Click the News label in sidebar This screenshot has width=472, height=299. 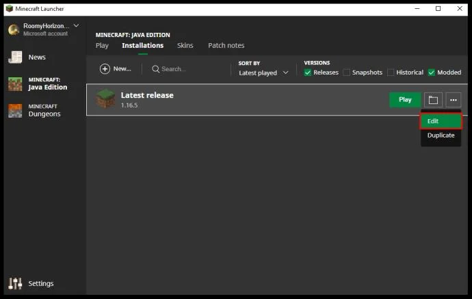click(37, 57)
